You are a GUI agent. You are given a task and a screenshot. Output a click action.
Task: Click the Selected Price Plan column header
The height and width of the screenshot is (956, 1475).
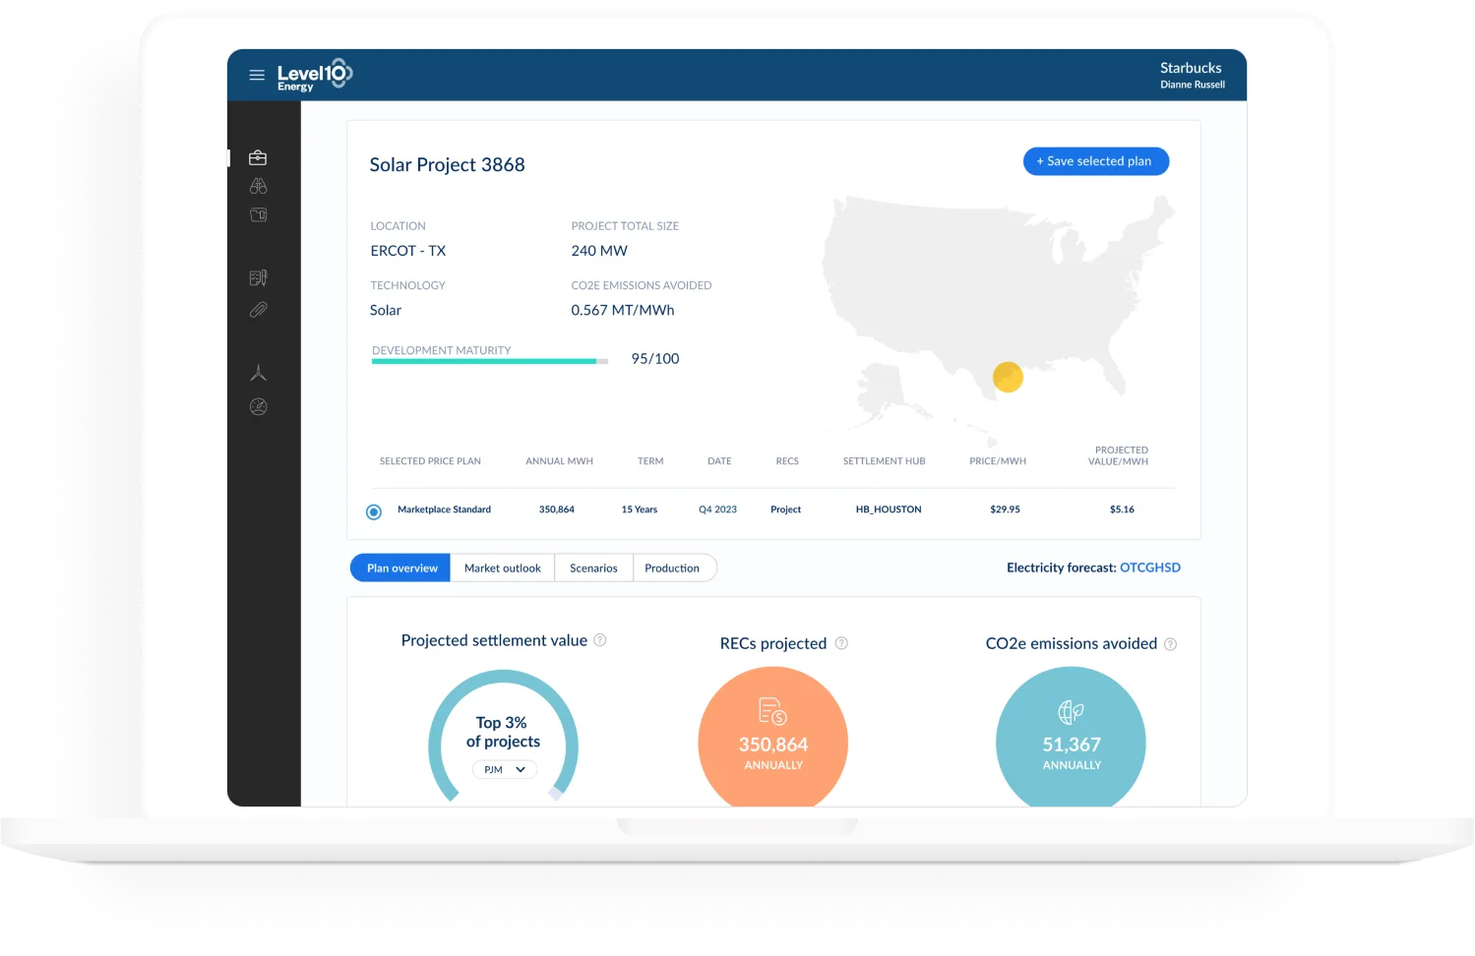tap(430, 461)
